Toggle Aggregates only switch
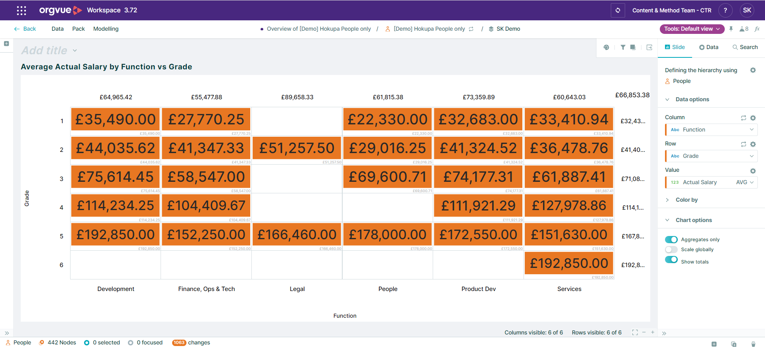765x350 pixels. [x=671, y=239]
